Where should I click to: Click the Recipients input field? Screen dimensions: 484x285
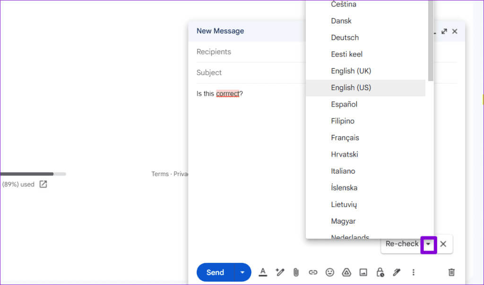tap(251, 52)
